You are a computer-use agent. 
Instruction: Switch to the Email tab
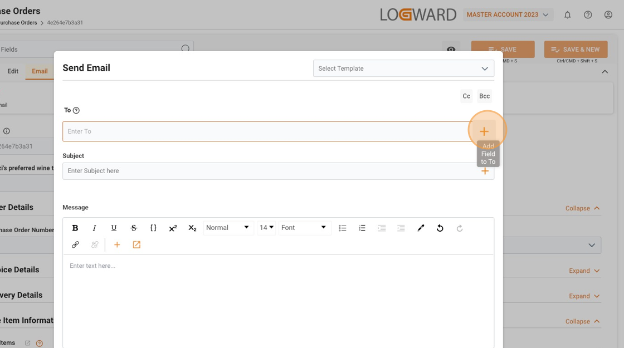[40, 71]
